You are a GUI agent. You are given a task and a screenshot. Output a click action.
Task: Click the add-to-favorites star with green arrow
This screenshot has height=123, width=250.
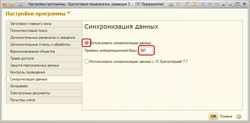pyautogui.click(x=171, y=4)
